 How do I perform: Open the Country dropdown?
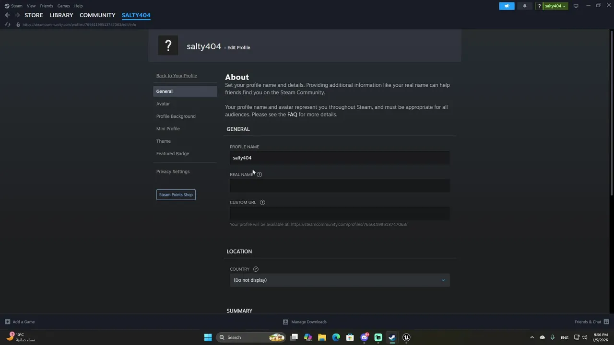coord(340,280)
